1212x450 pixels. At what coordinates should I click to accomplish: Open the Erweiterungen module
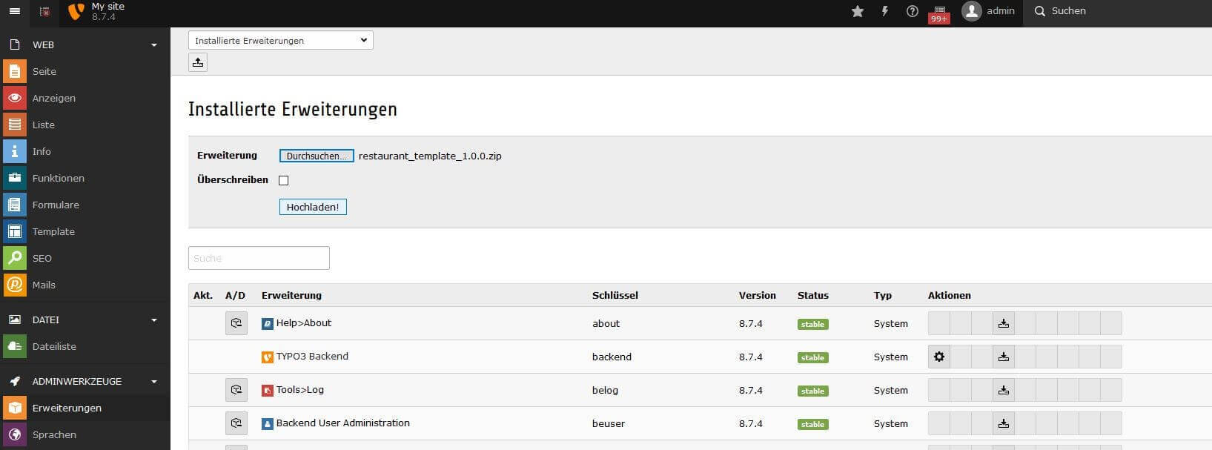coord(85,408)
